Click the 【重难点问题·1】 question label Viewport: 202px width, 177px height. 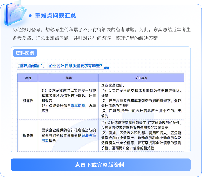click(x=31, y=66)
